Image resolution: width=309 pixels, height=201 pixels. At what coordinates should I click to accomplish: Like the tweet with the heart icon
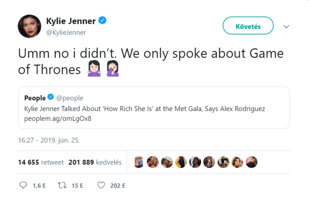tap(101, 185)
